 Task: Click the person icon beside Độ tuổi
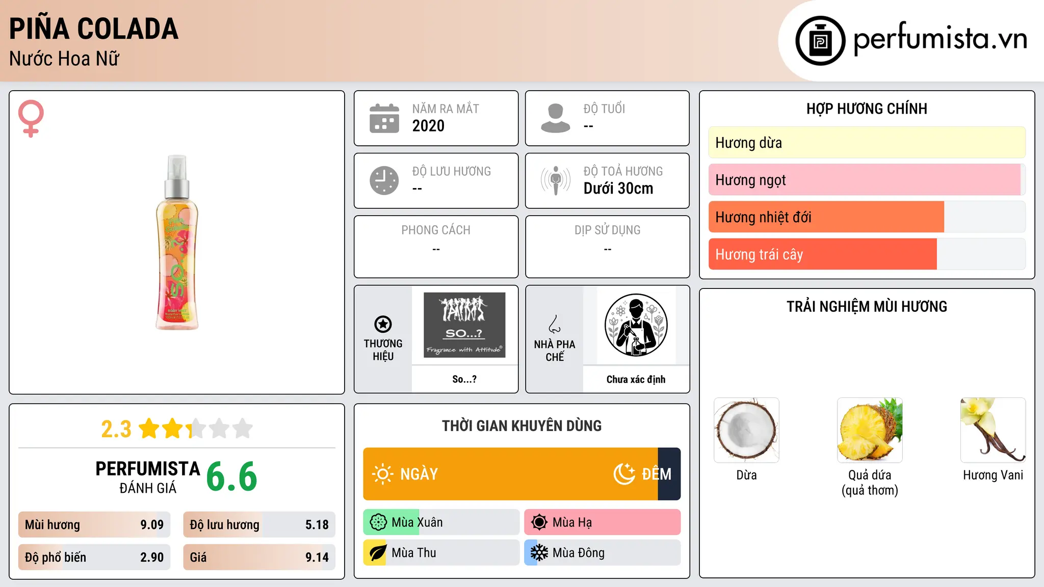click(x=556, y=118)
